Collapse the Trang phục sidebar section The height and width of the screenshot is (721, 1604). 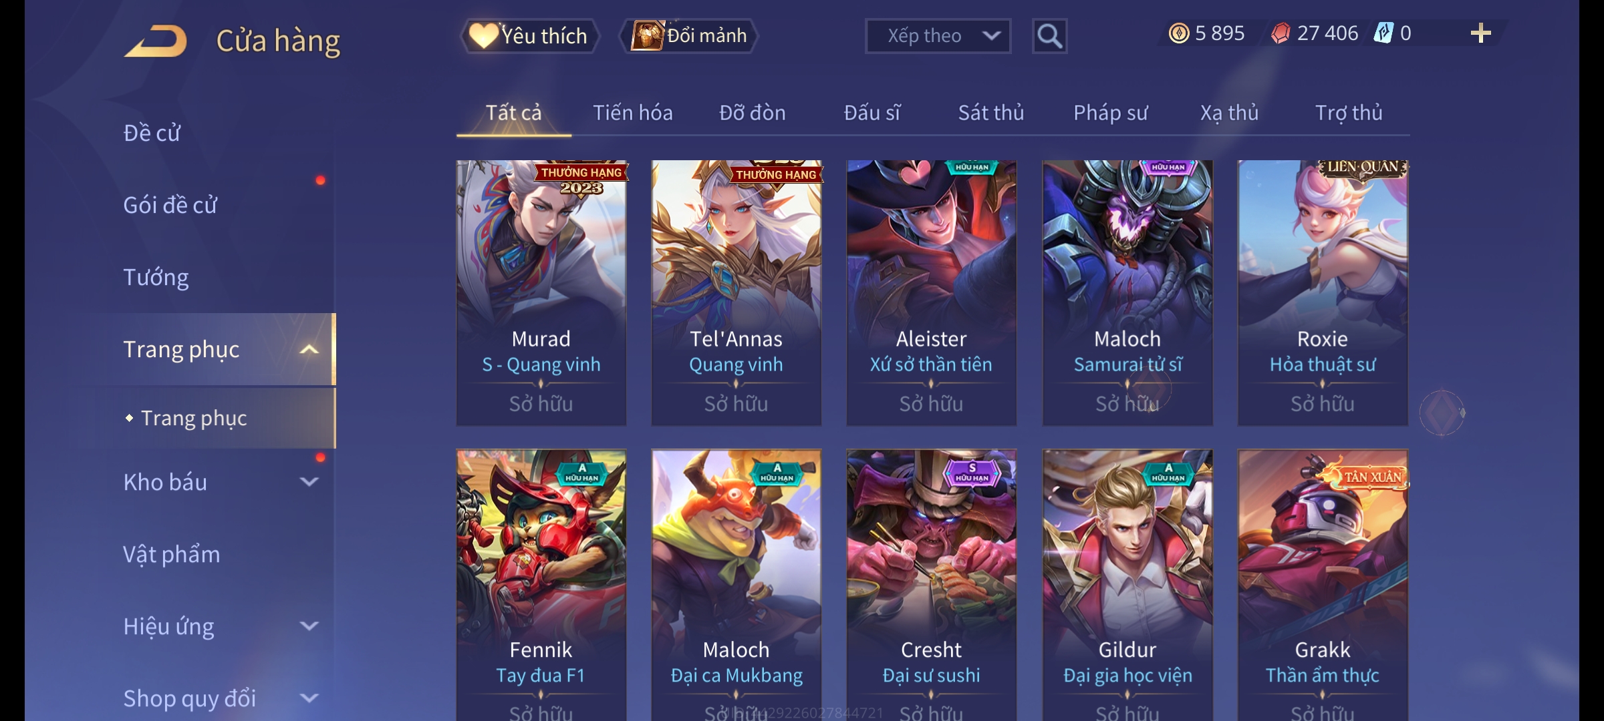[x=309, y=349]
